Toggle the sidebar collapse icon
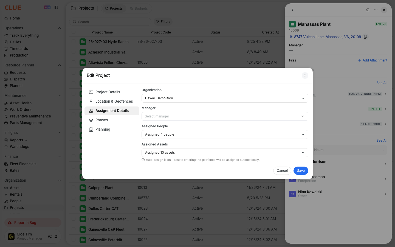 coord(56,7)
